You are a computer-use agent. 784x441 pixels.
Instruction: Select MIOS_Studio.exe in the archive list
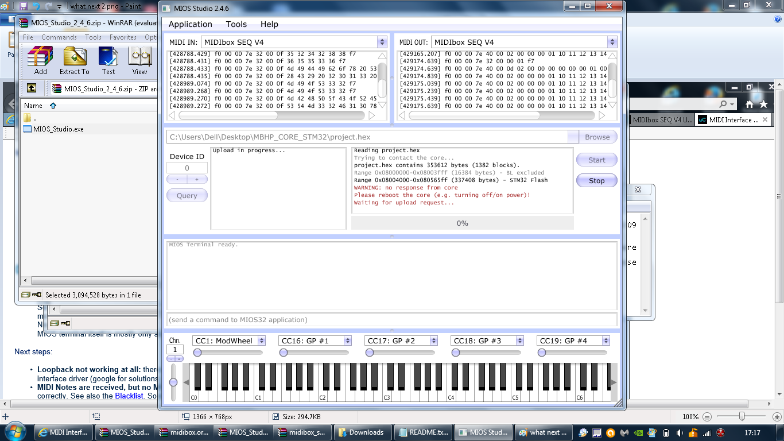click(58, 129)
